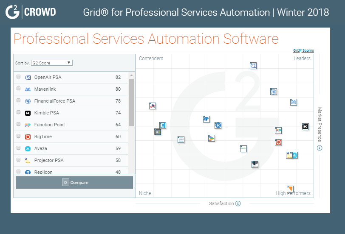
Task: Click the Avaza logo in the list
Action: point(28,149)
